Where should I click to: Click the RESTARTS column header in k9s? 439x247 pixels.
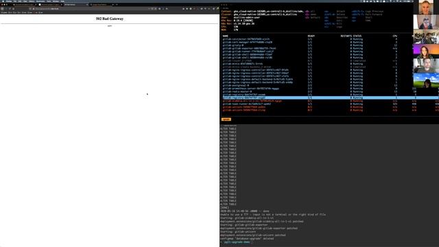tap(346, 36)
